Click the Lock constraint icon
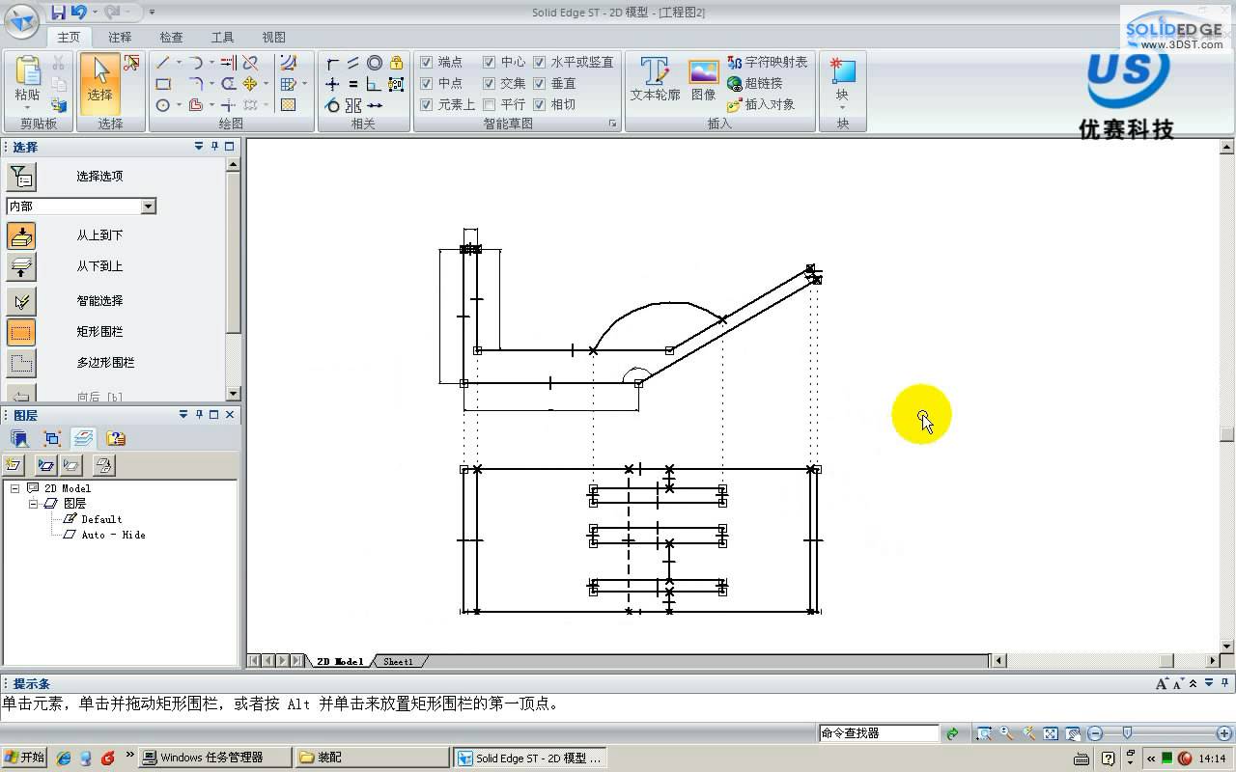This screenshot has width=1236, height=772. pyautogui.click(x=396, y=63)
